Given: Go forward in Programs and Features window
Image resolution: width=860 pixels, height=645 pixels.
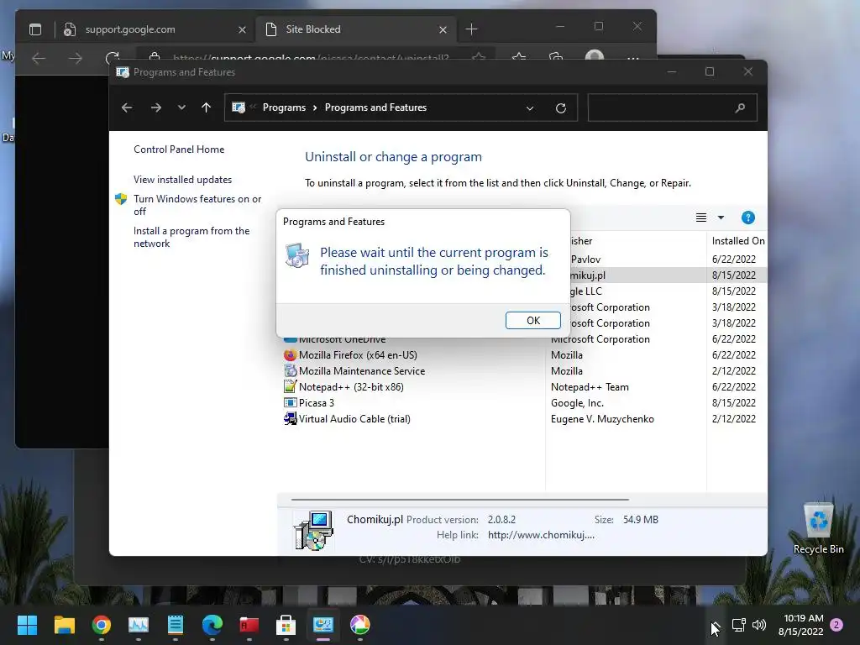Looking at the screenshot, I should pyautogui.click(x=155, y=107).
